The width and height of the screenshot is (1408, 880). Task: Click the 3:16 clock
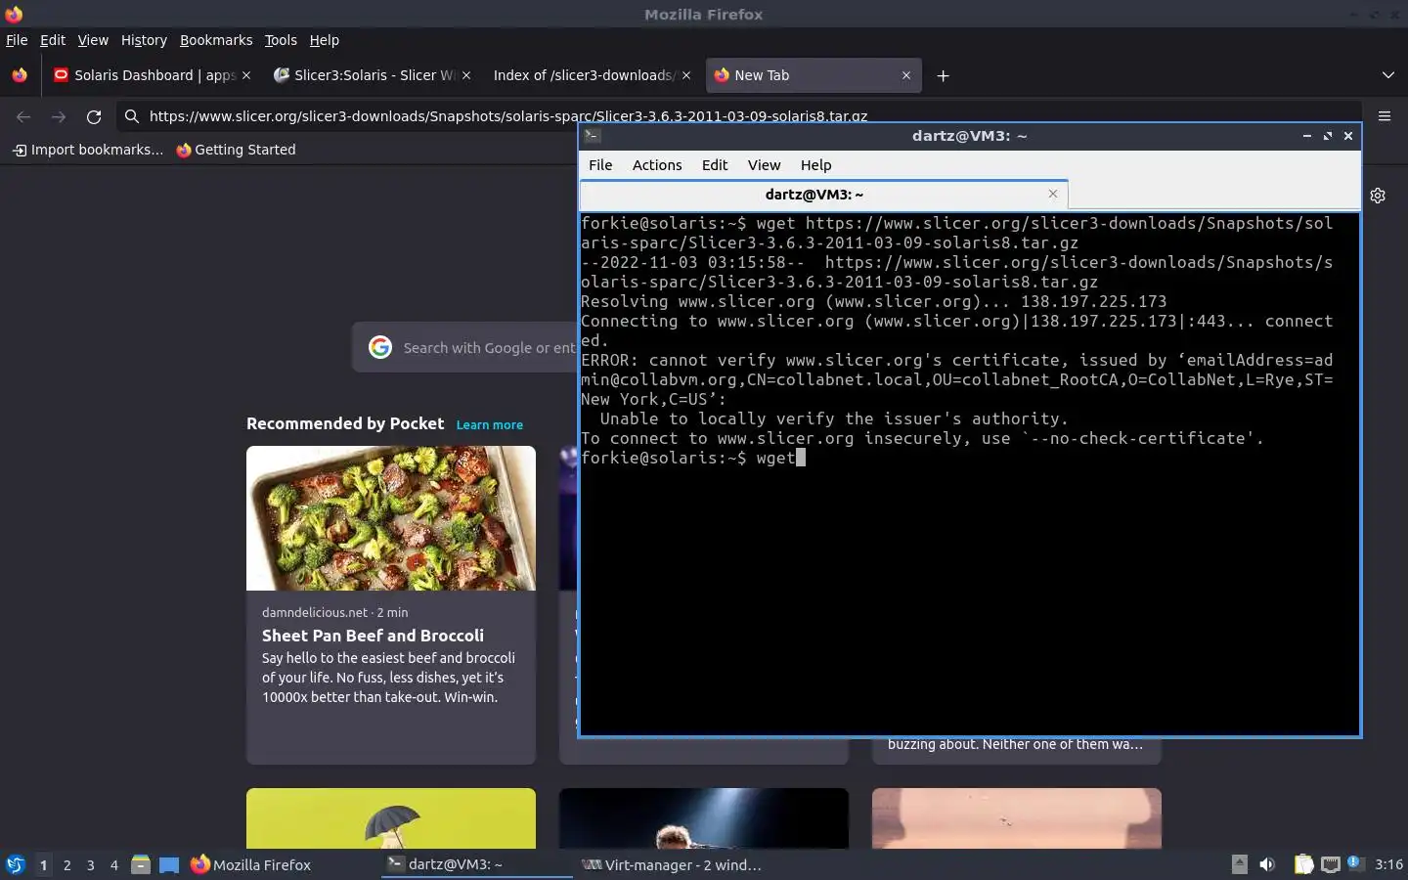coord(1388,864)
